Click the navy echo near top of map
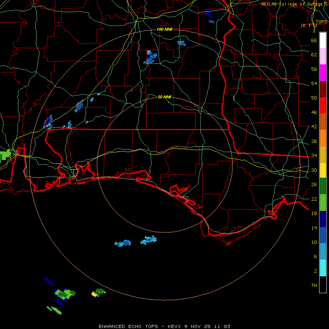329x329 pixels. (x=209, y=14)
